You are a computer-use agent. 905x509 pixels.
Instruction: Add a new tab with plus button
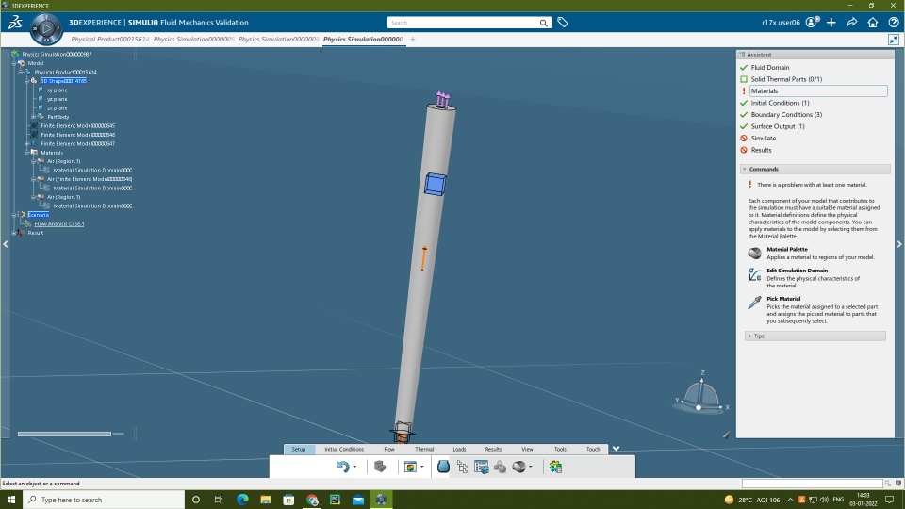tap(413, 40)
